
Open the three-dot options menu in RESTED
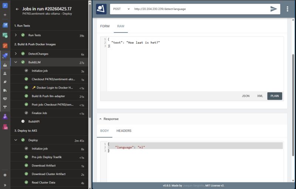tap(287, 9)
